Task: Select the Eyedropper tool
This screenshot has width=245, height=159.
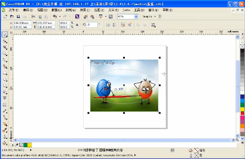Action: [x=5, y=130]
